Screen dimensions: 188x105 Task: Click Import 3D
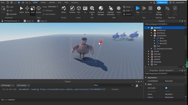pyautogui.click(x=92, y=10)
